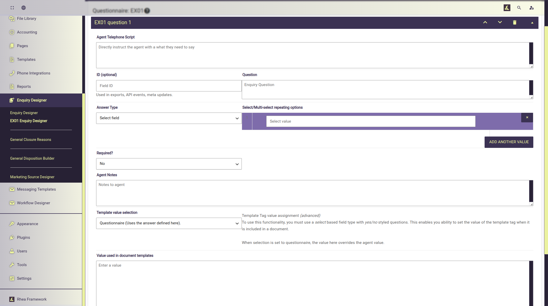
Task: Click the Enquiry Question textarea
Action: [x=387, y=90]
